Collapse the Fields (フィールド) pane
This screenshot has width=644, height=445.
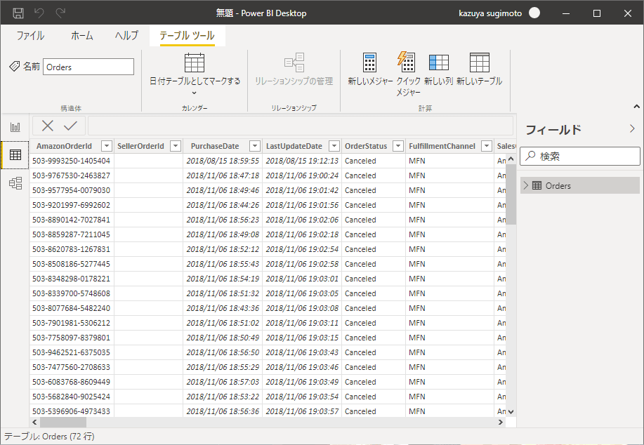coord(632,128)
